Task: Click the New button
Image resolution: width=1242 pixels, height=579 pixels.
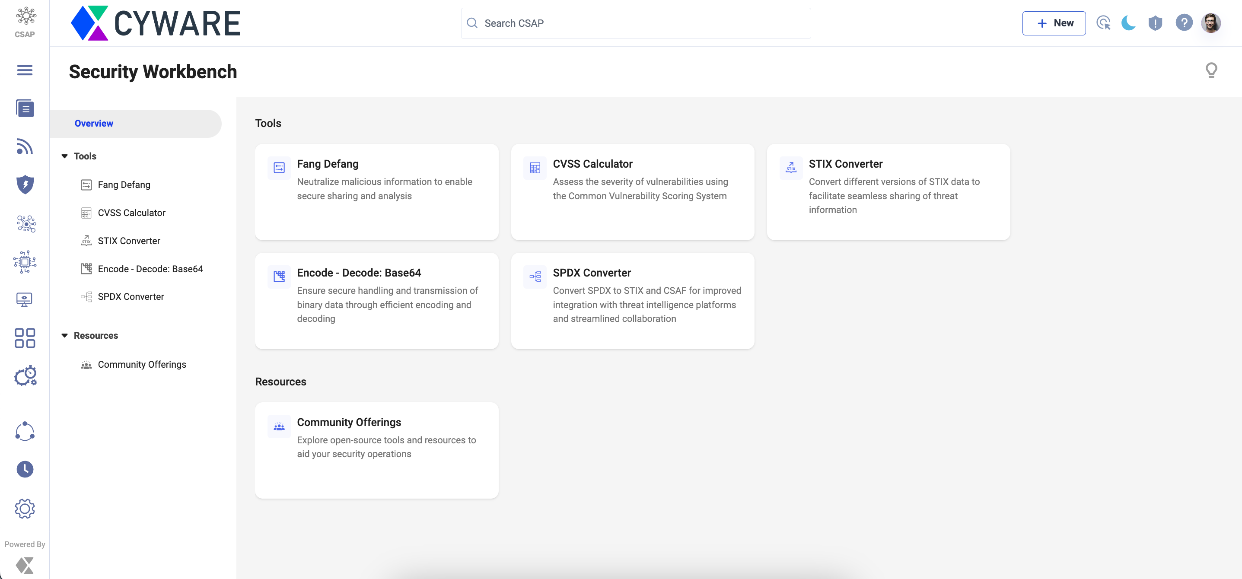Action: pos(1054,23)
